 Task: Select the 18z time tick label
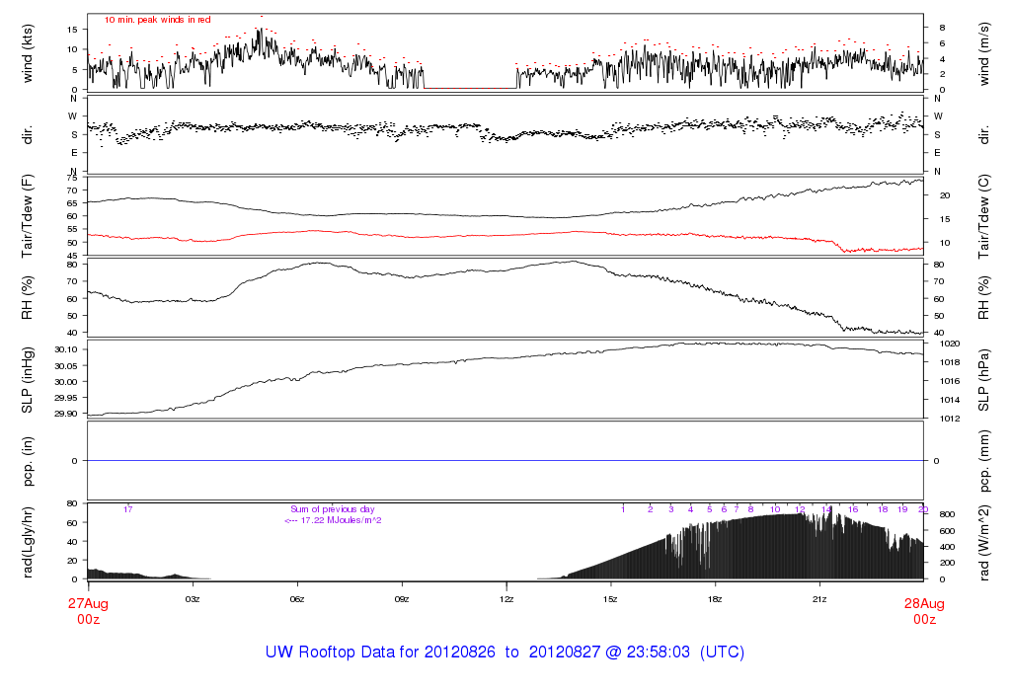[715, 598]
